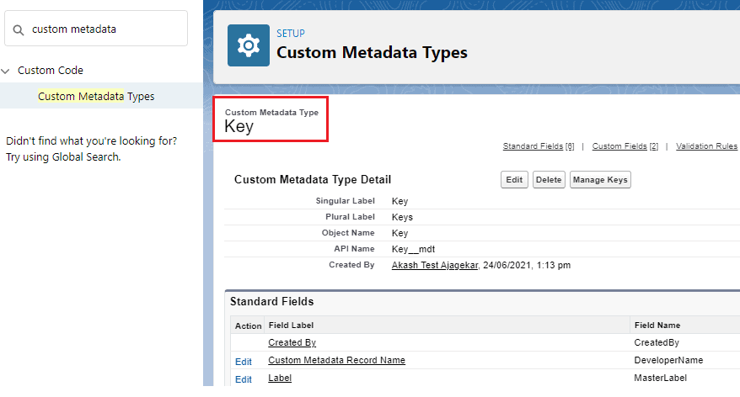Select the Custom Code tree node
Image resolution: width=740 pixels, height=397 pixels.
click(51, 71)
